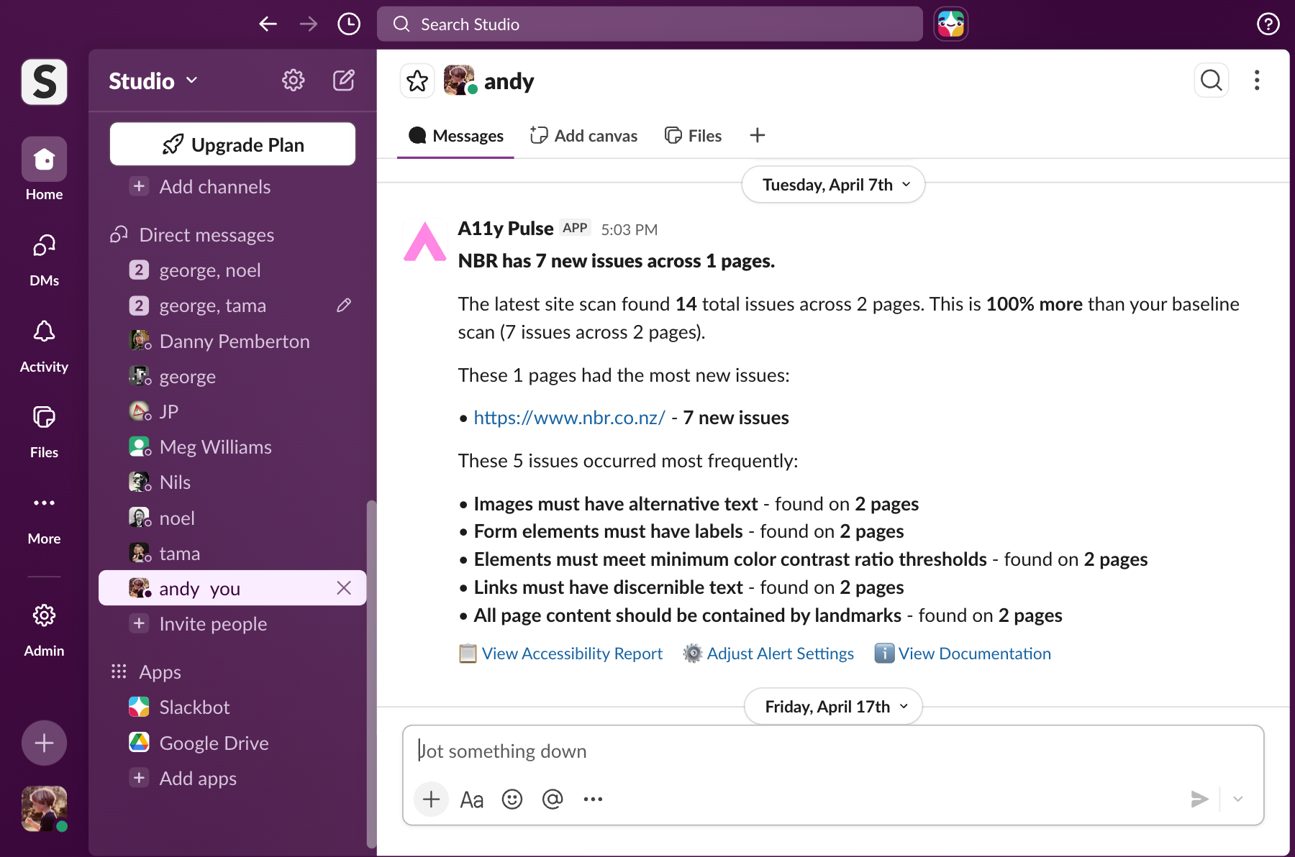Open your profile avatar at bottom left

pos(44,809)
